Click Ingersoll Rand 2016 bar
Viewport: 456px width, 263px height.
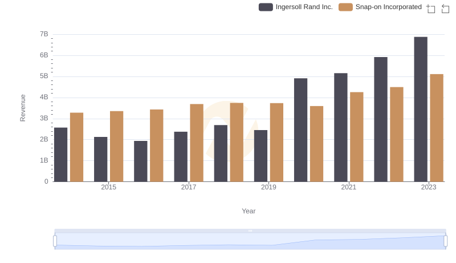coord(141,161)
